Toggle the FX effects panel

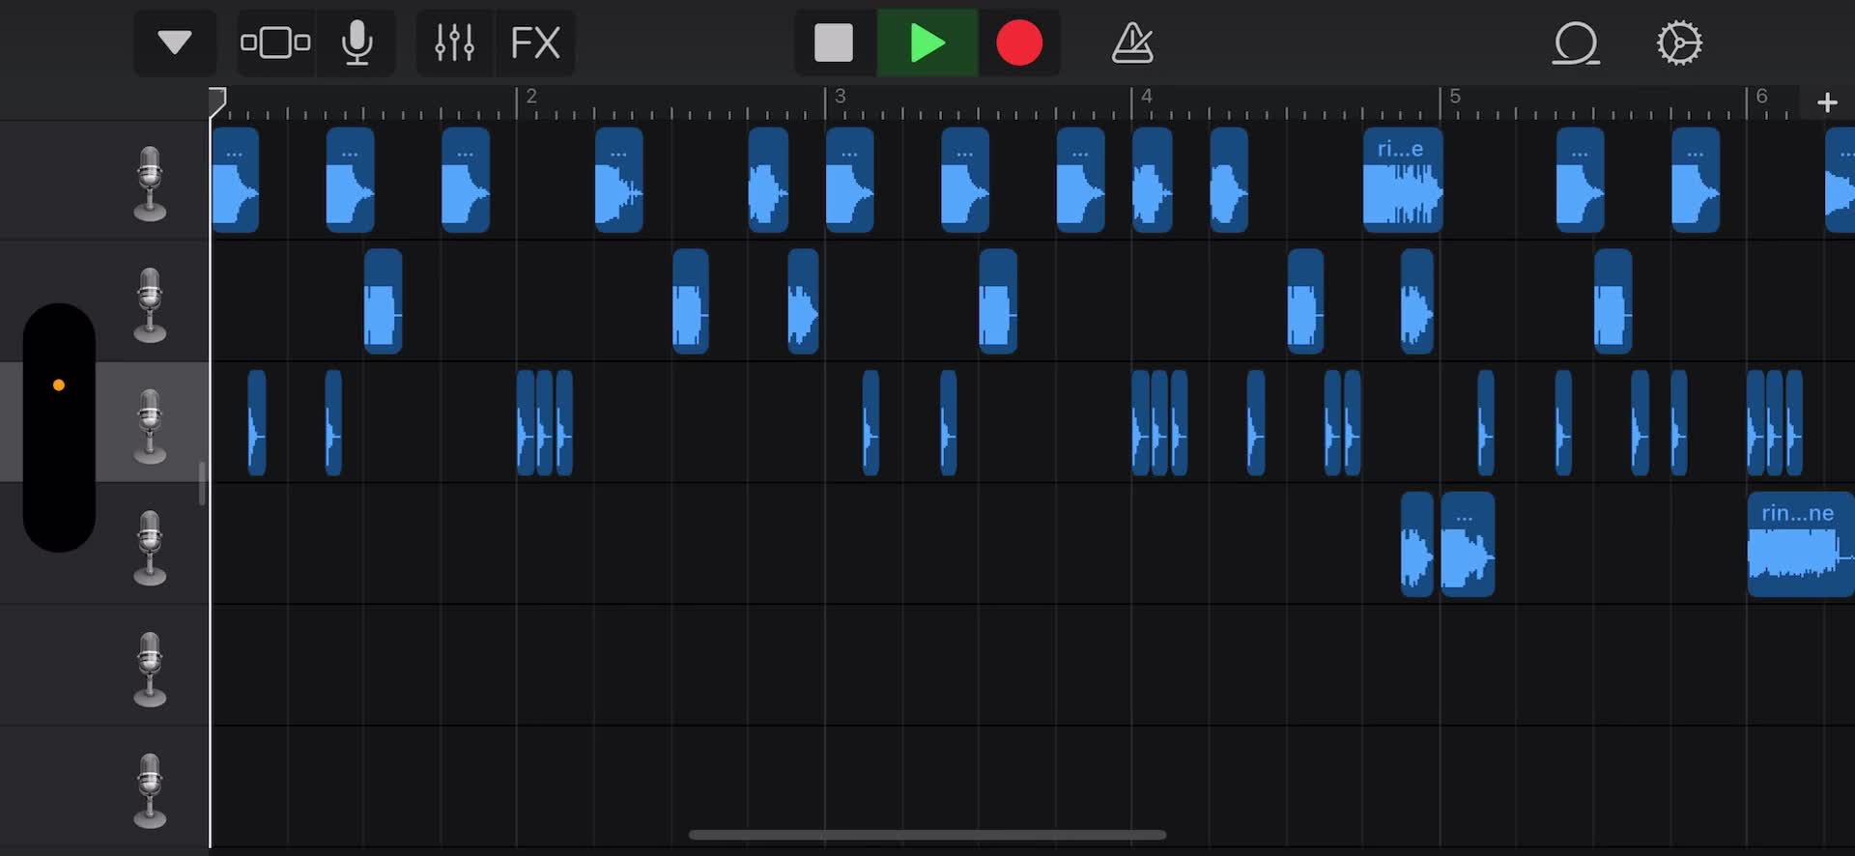[535, 43]
